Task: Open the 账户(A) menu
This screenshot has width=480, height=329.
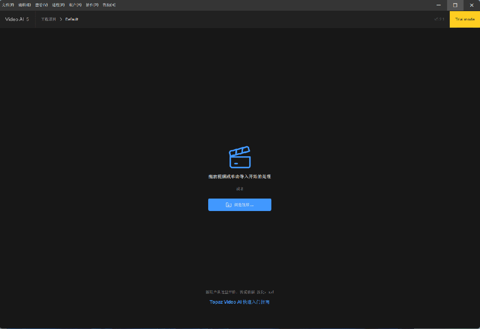Action: point(75,5)
